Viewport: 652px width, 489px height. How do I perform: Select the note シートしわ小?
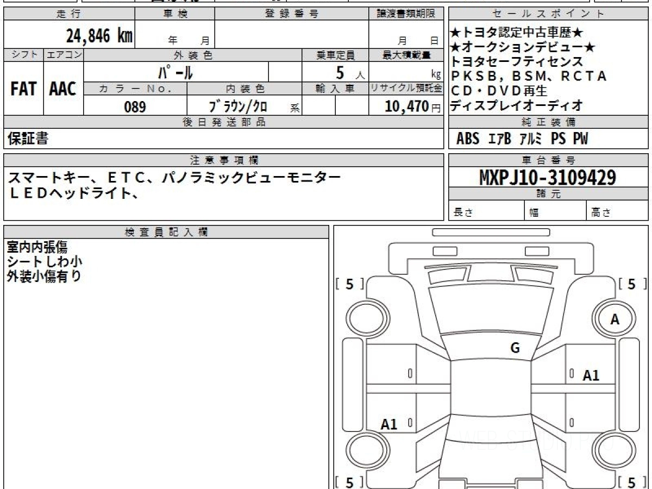tap(45, 261)
